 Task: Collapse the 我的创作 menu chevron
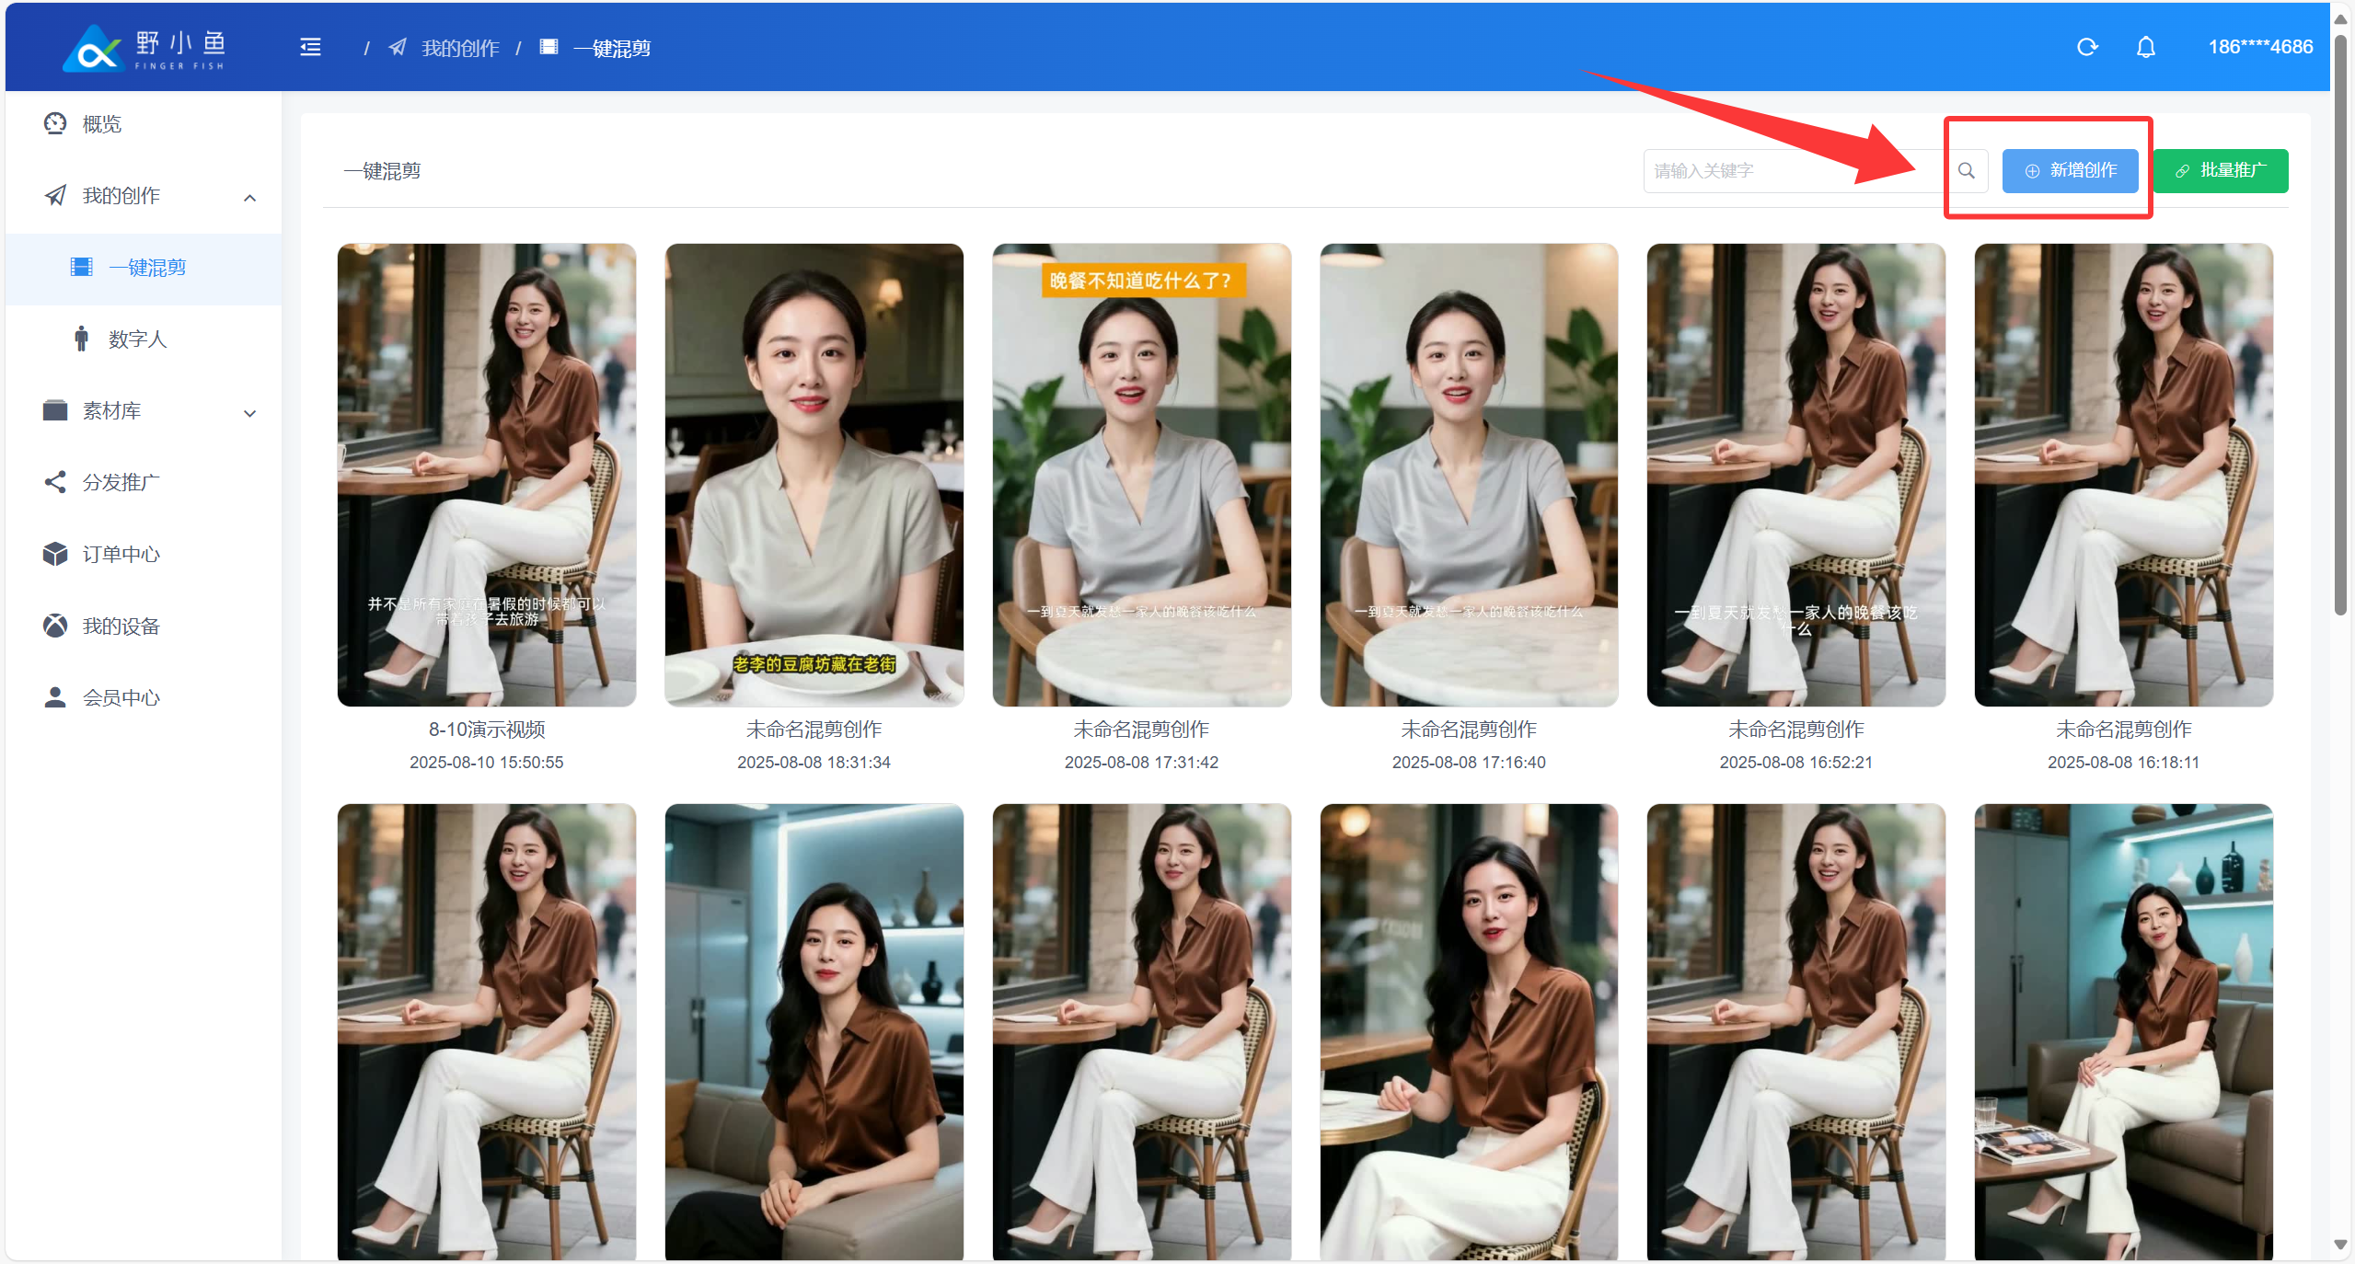pos(249,197)
